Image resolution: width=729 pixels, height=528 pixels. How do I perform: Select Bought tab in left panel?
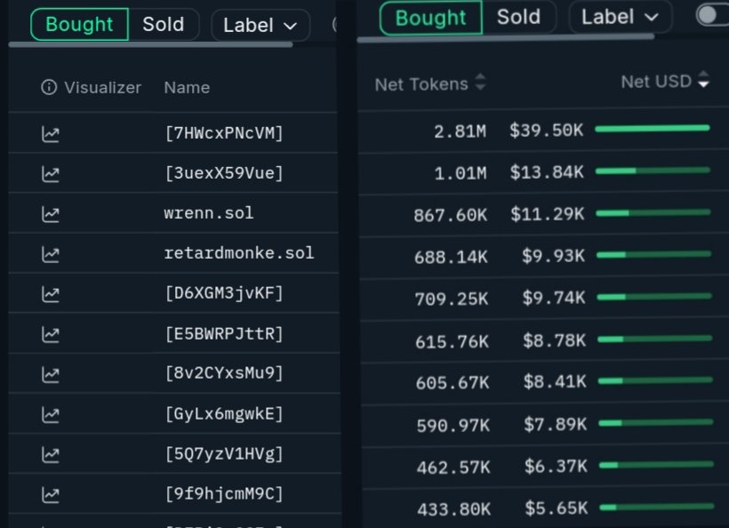(79, 24)
